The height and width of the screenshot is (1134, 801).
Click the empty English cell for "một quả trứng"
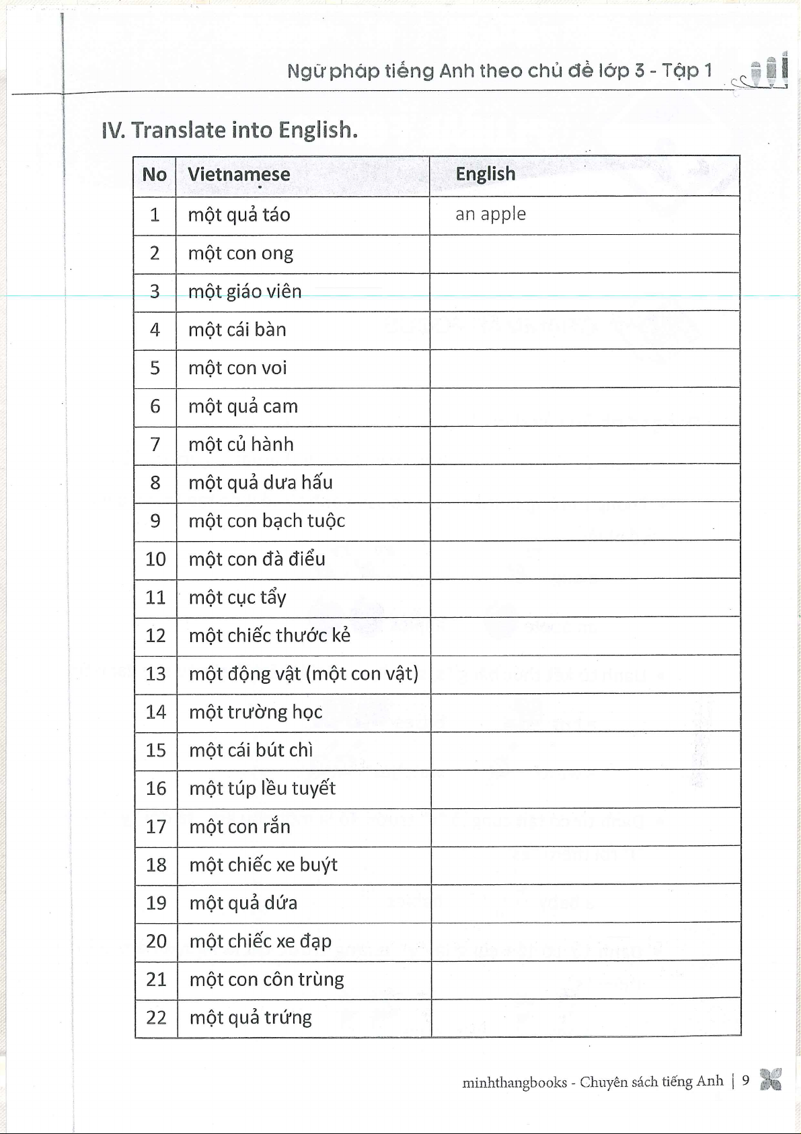coord(584,1018)
